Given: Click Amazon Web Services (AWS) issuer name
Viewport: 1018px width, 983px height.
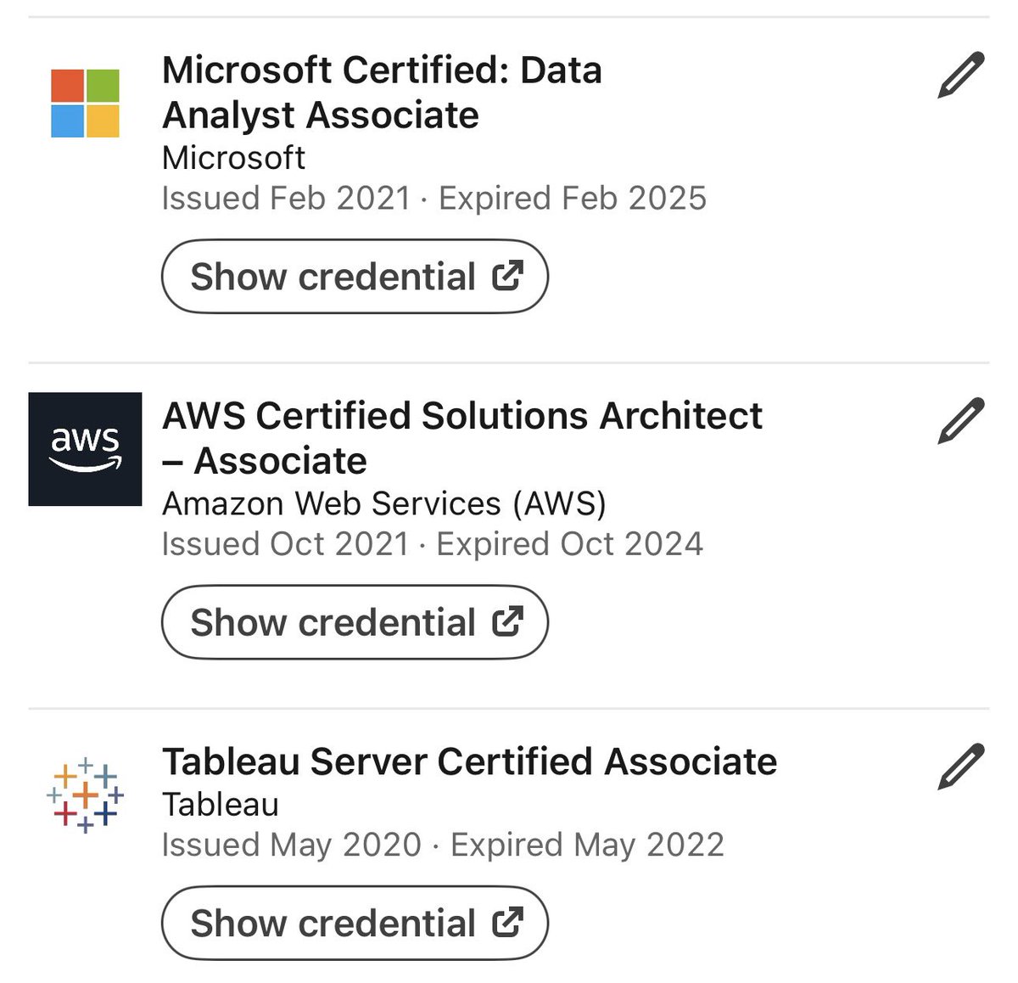Looking at the screenshot, I should (383, 503).
